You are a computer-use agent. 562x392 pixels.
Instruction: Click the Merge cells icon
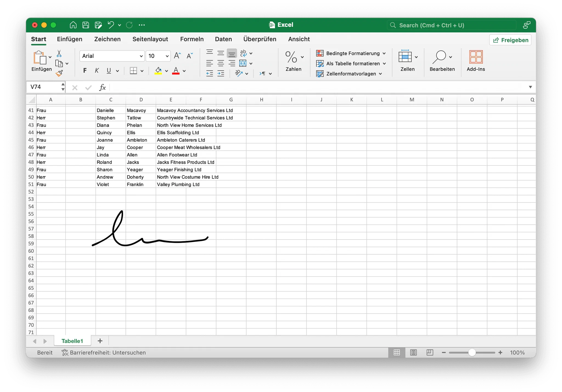click(243, 63)
